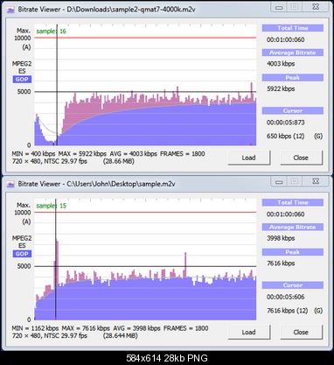Click the (G) indicator beside 7616 kbps (12)

(318, 311)
